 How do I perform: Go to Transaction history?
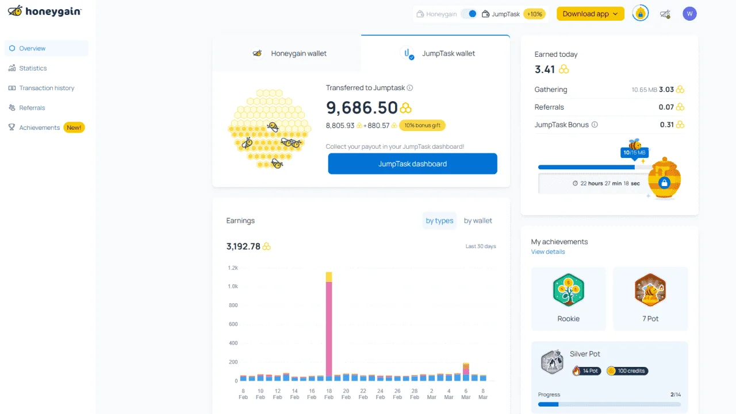click(x=47, y=88)
